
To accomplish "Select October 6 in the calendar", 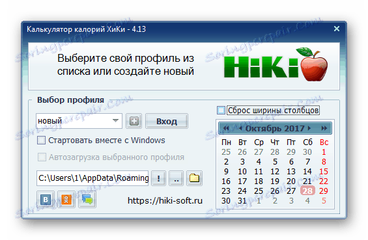I will pyautogui.click(x=291, y=162).
